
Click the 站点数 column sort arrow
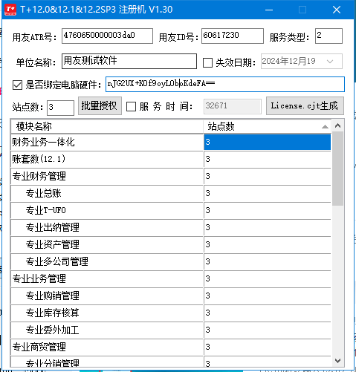click(x=325, y=127)
